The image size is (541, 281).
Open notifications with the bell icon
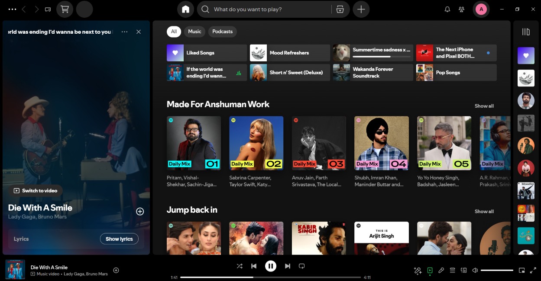(x=447, y=9)
